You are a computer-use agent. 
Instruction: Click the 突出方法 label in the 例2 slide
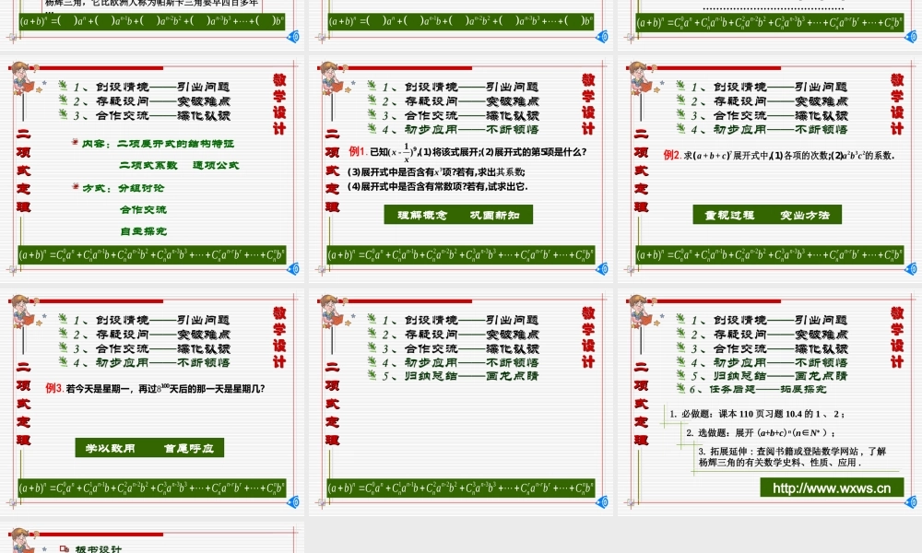[805, 215]
